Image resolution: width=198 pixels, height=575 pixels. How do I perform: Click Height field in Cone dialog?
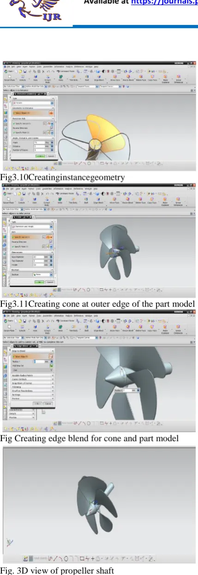pos(38,265)
